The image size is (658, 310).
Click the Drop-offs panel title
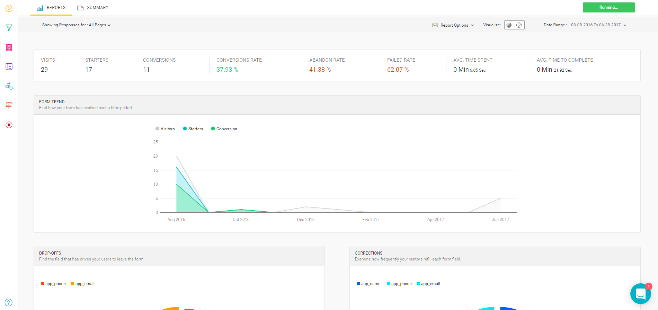point(50,253)
